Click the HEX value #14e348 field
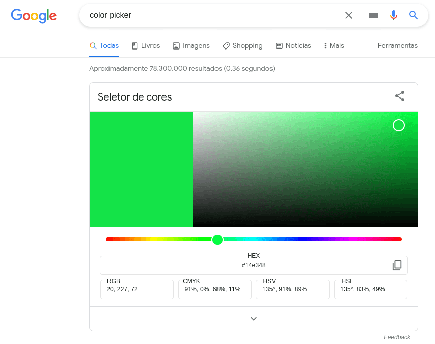Screen dimensions: 435x344 (253, 265)
